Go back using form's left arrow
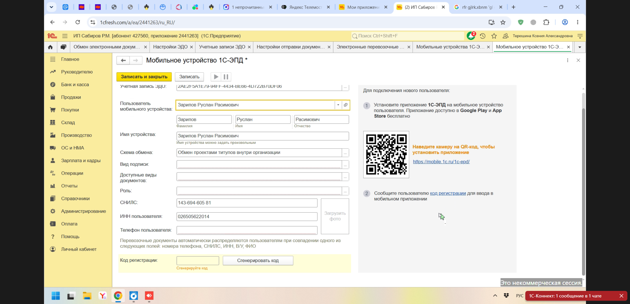This screenshot has width=630, height=304. [x=123, y=60]
